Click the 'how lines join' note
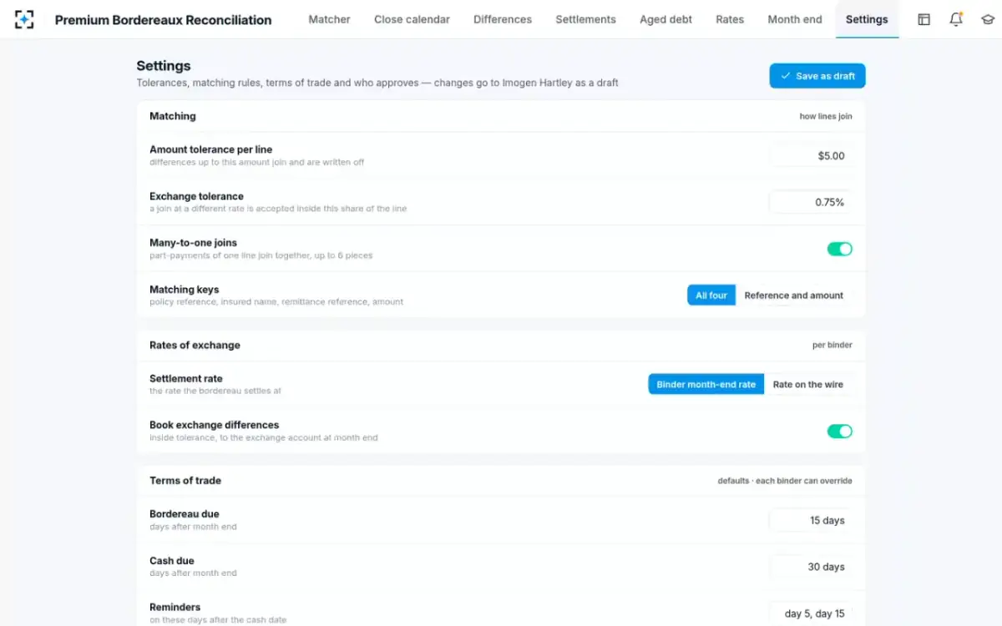The width and height of the screenshot is (1002, 626). click(x=826, y=117)
